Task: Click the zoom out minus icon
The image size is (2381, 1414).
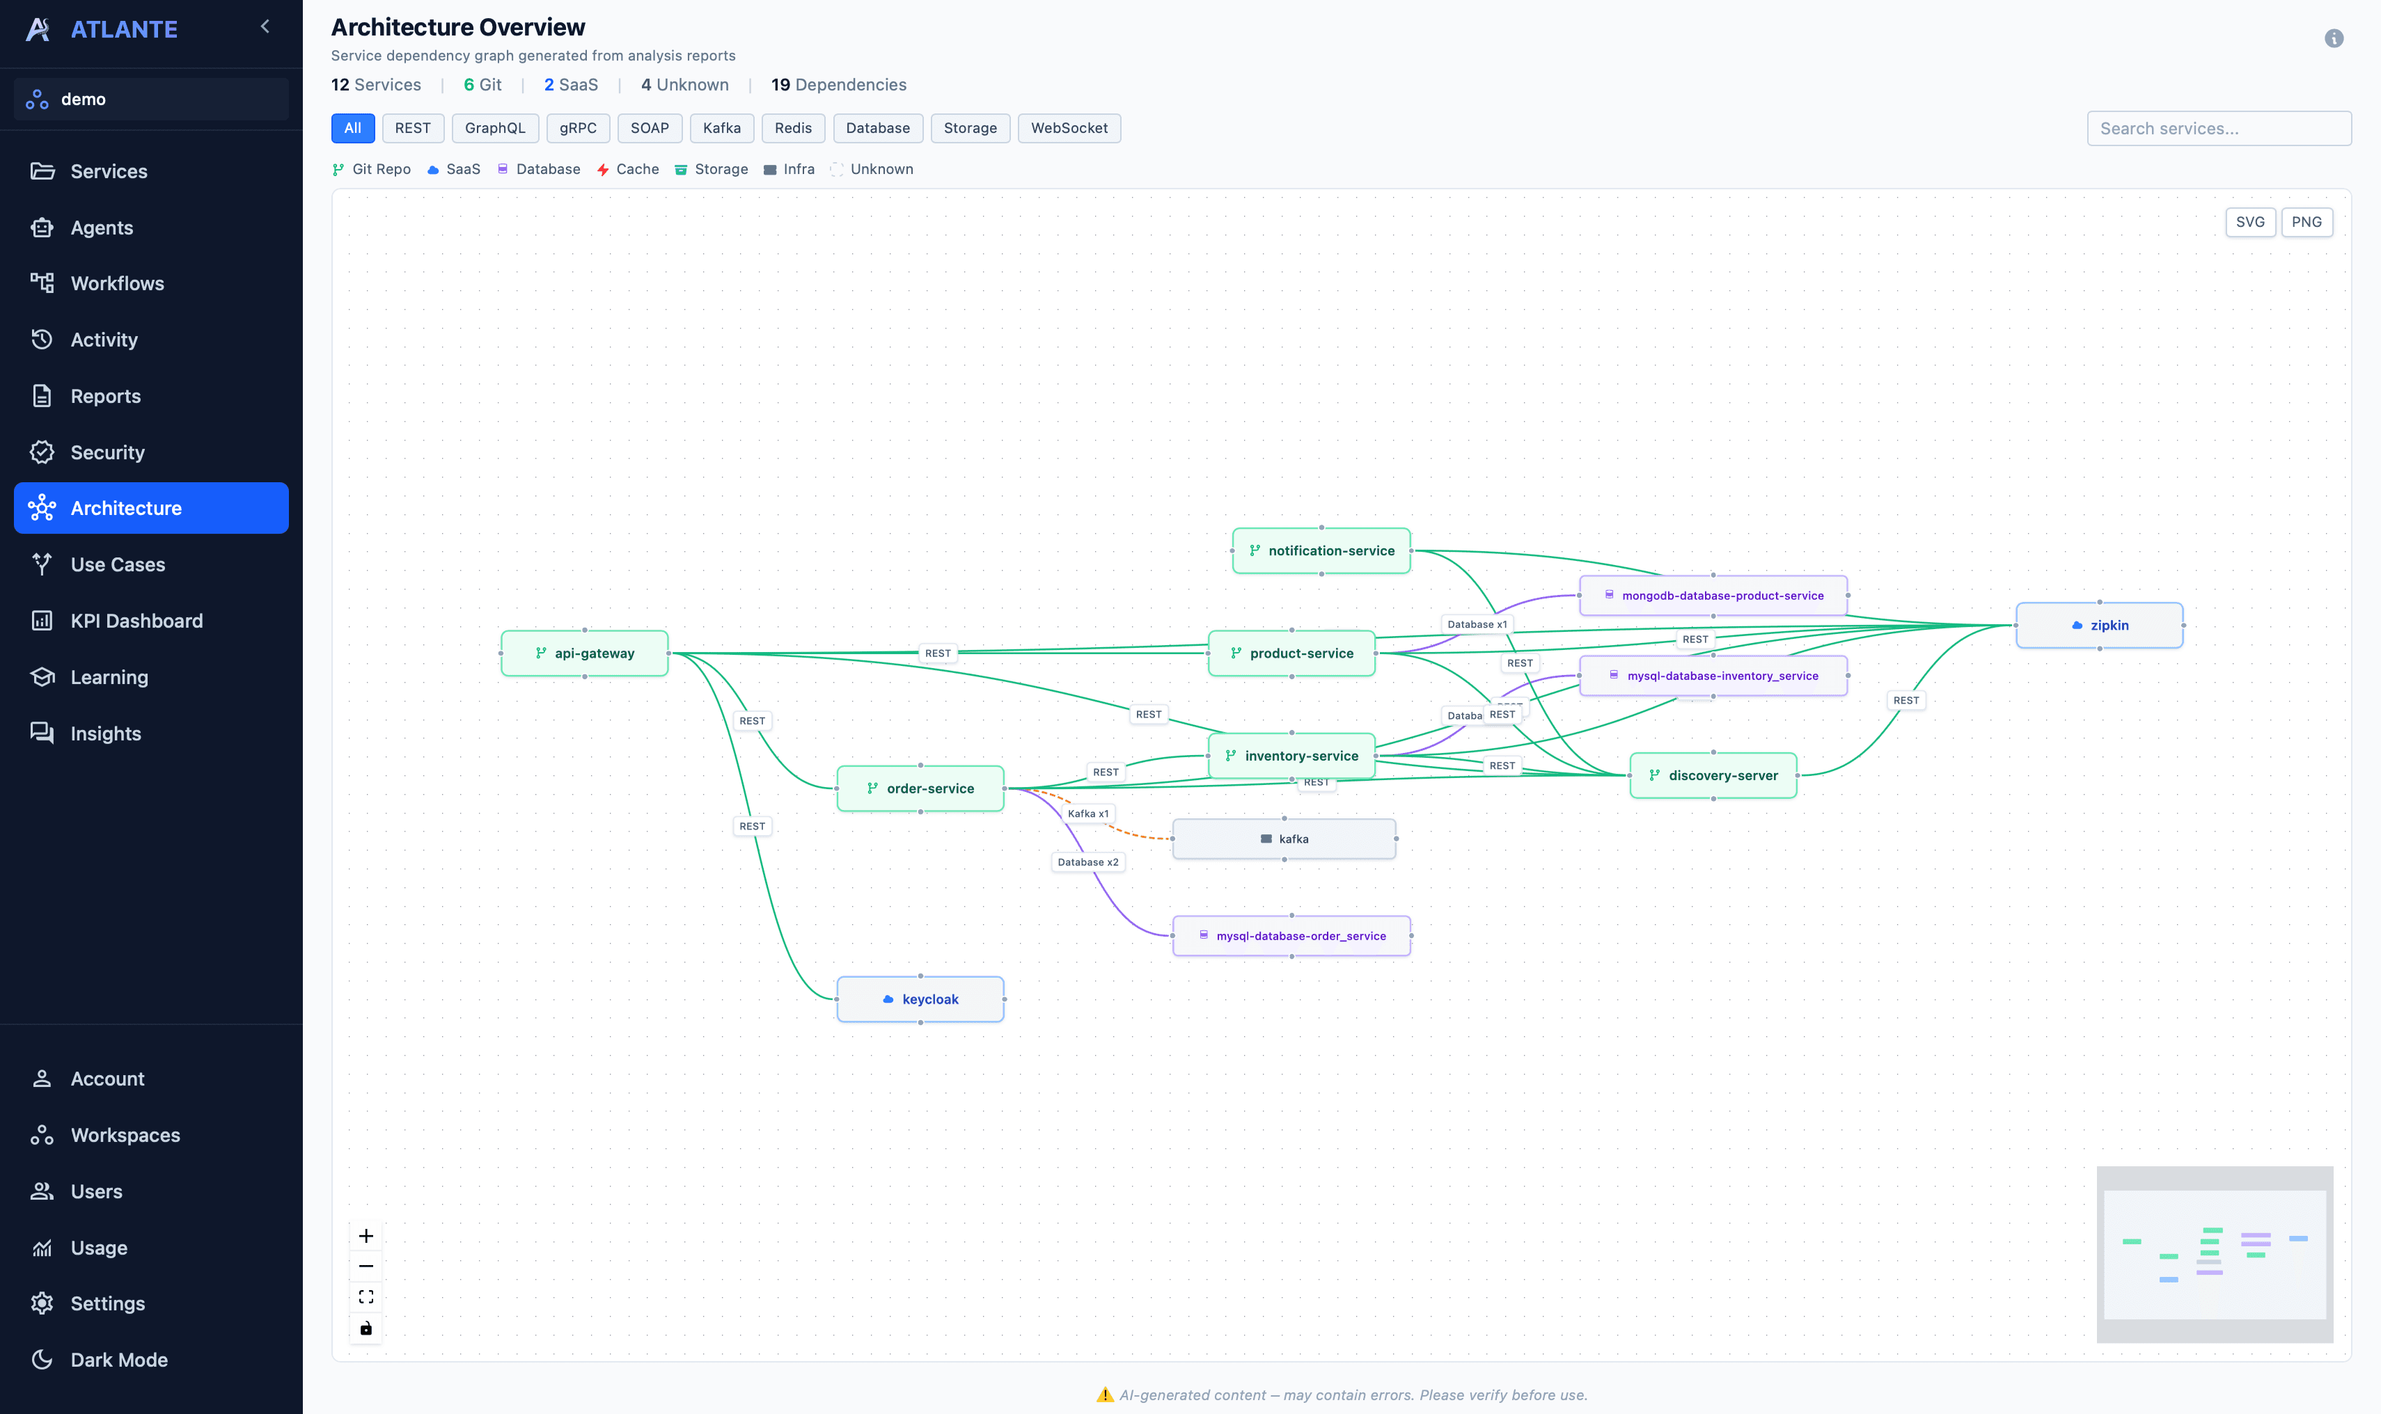Action: point(366,1266)
